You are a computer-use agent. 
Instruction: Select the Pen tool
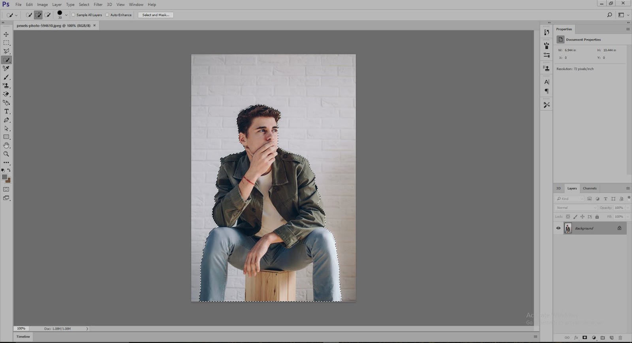[6, 120]
